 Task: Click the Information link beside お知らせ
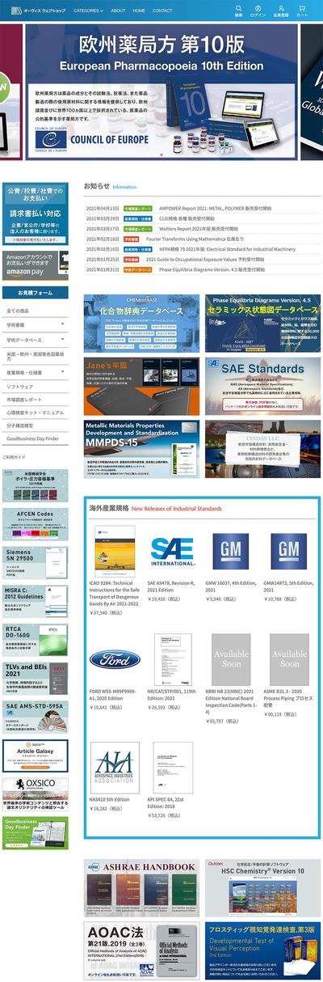pyautogui.click(x=124, y=187)
